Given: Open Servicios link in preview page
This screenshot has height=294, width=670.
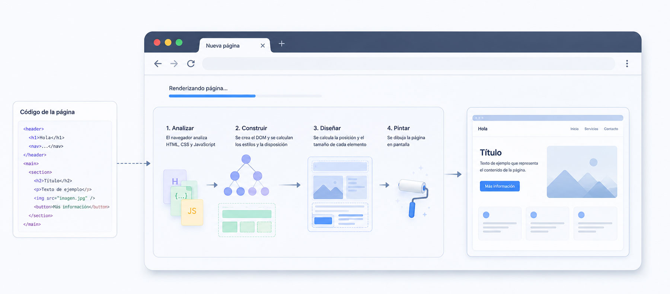Looking at the screenshot, I should (591, 129).
